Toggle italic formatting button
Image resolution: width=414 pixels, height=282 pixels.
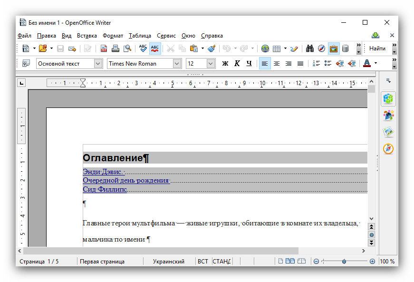tap(237, 63)
